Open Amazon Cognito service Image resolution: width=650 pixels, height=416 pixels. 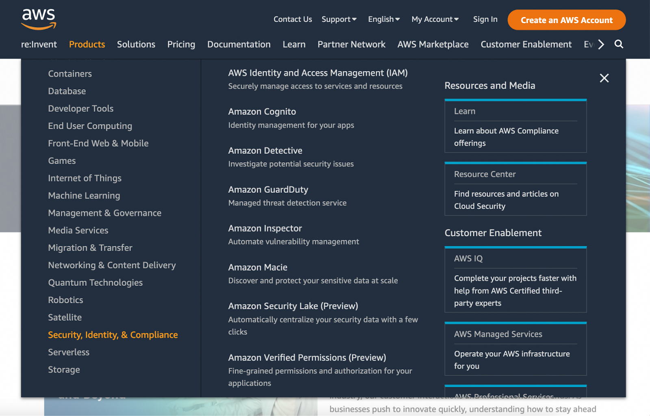click(x=262, y=112)
